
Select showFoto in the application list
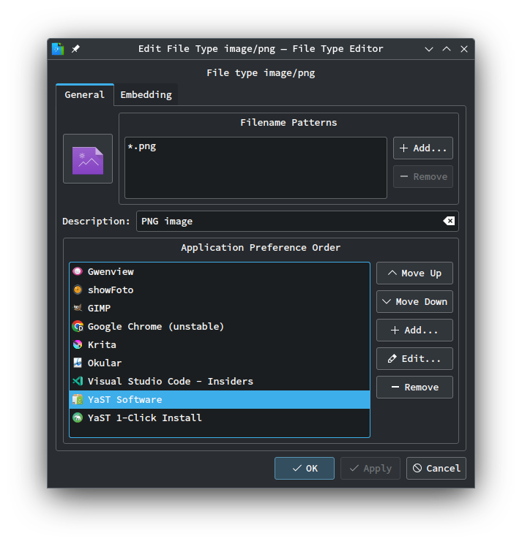click(220, 290)
